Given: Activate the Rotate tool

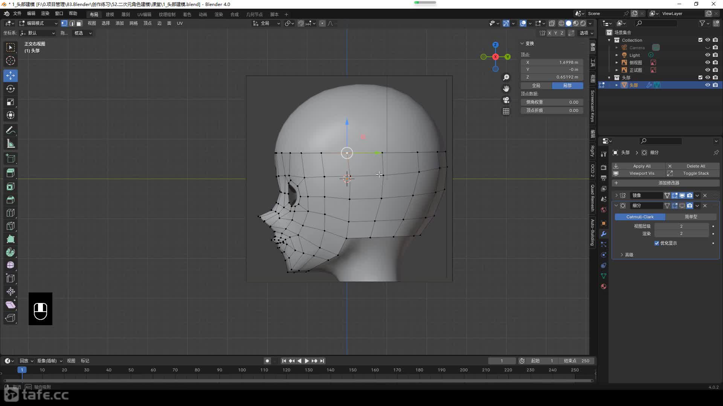Looking at the screenshot, I should click(11, 89).
